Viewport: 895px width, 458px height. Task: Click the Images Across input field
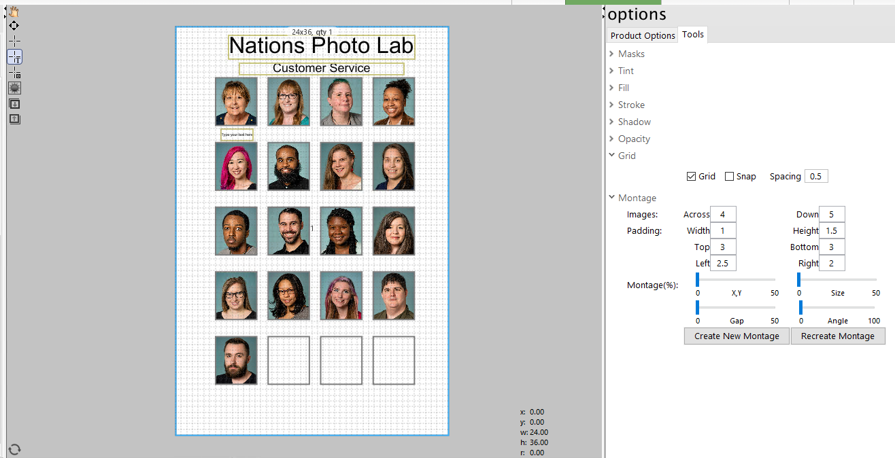pos(723,214)
